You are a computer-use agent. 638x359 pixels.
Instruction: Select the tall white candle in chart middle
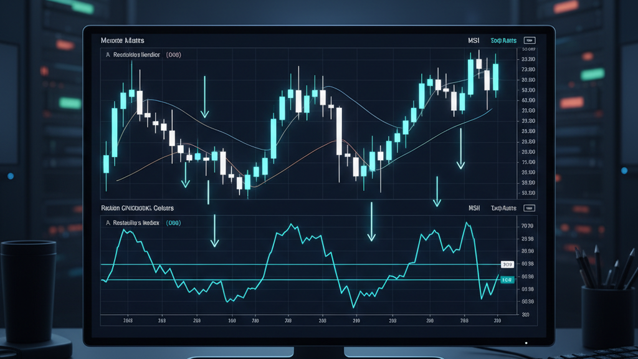(339, 131)
